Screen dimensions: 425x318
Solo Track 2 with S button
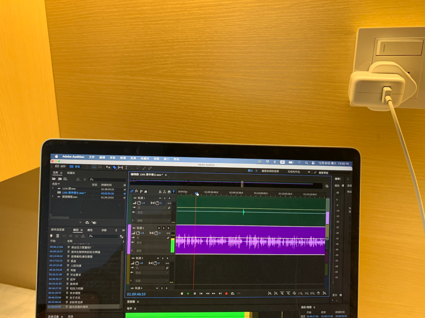click(x=164, y=228)
